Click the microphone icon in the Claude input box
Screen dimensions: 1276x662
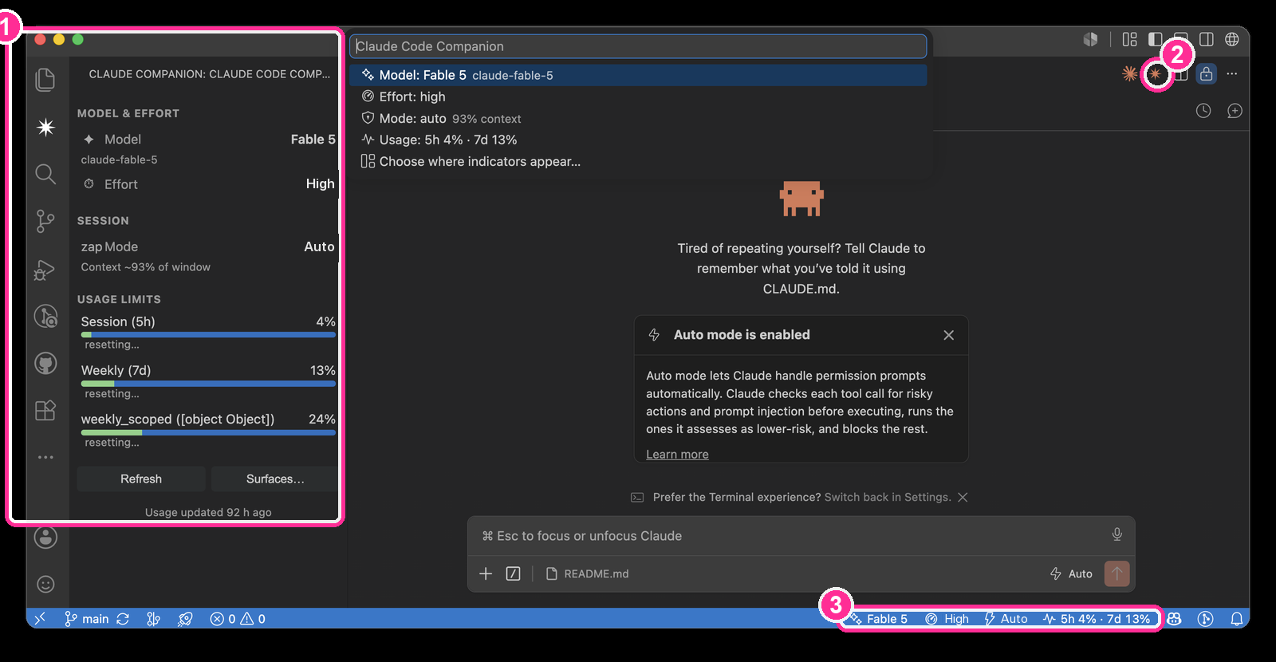coord(1117,534)
